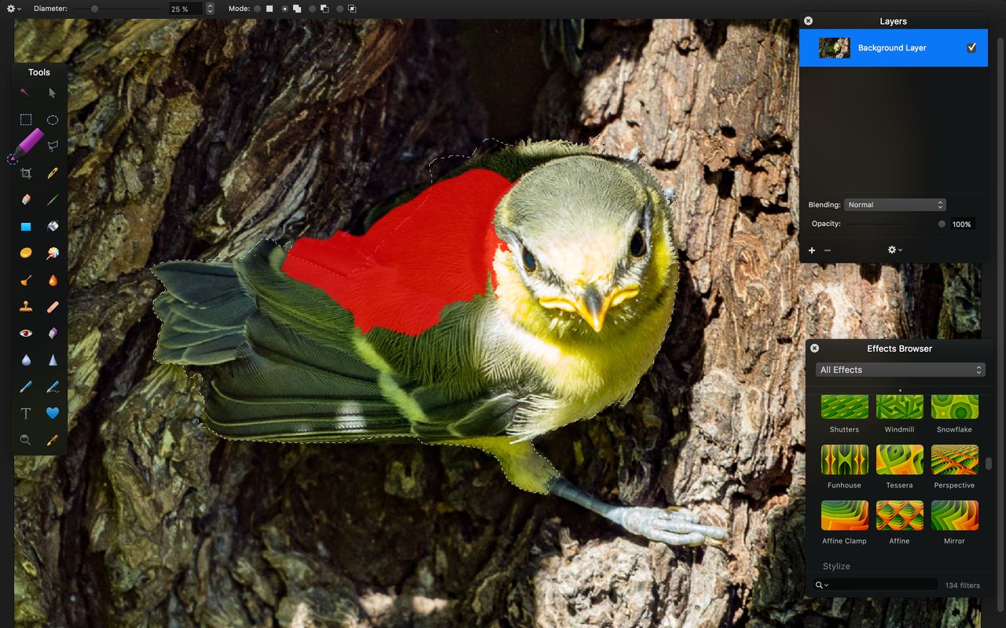Select the New Selection mode radio button

[257, 9]
